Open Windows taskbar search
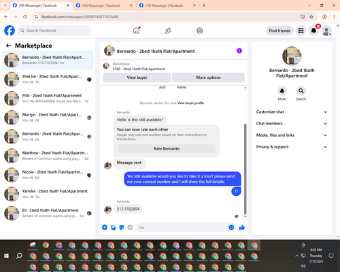This screenshot has height=272, width=340. 19,256
